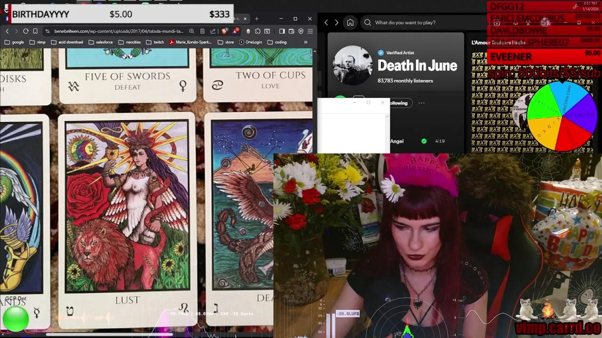This screenshot has height=338, width=602.
Task: Bookmark the current browser page
Action: coord(35,31)
